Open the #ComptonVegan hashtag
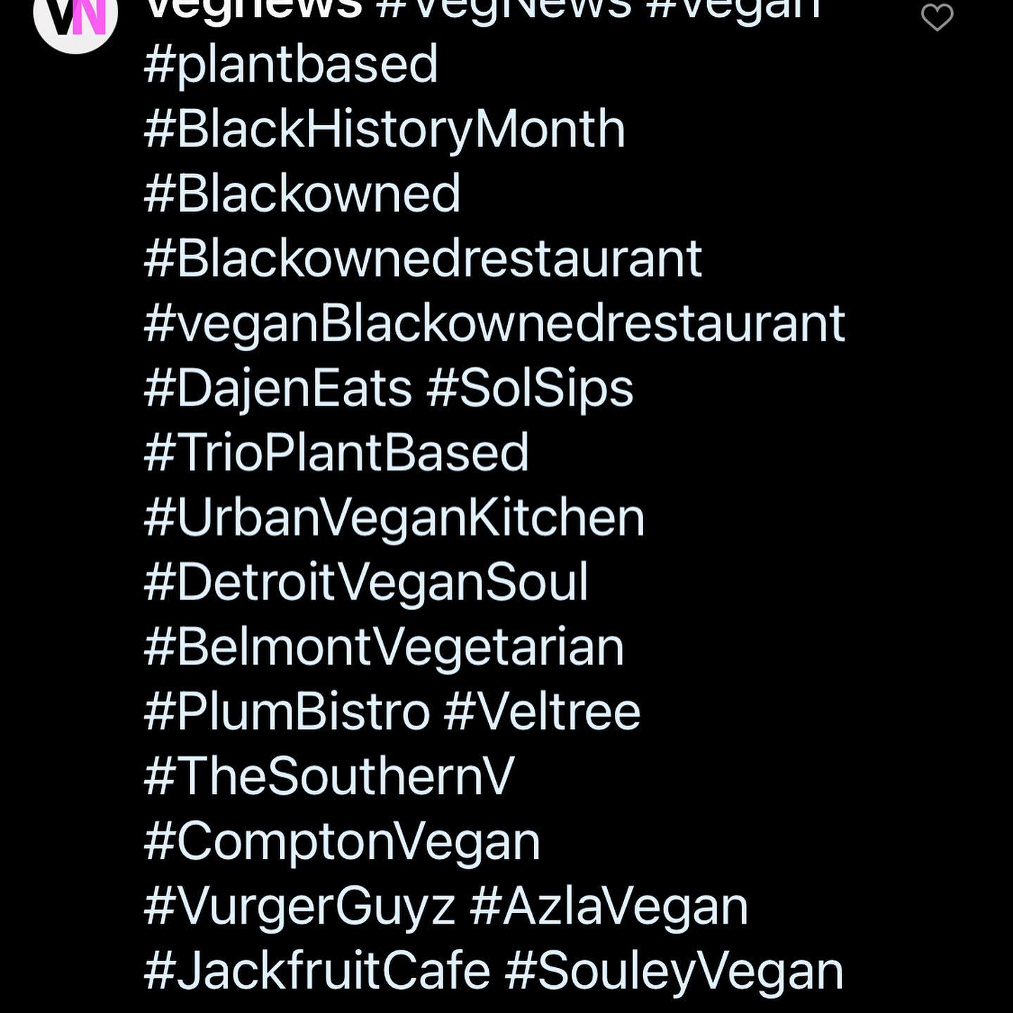The height and width of the screenshot is (1013, 1013). 342,841
